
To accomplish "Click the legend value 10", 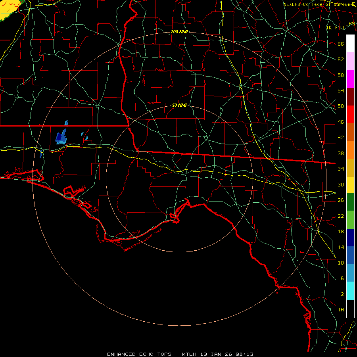I will click(341, 263).
